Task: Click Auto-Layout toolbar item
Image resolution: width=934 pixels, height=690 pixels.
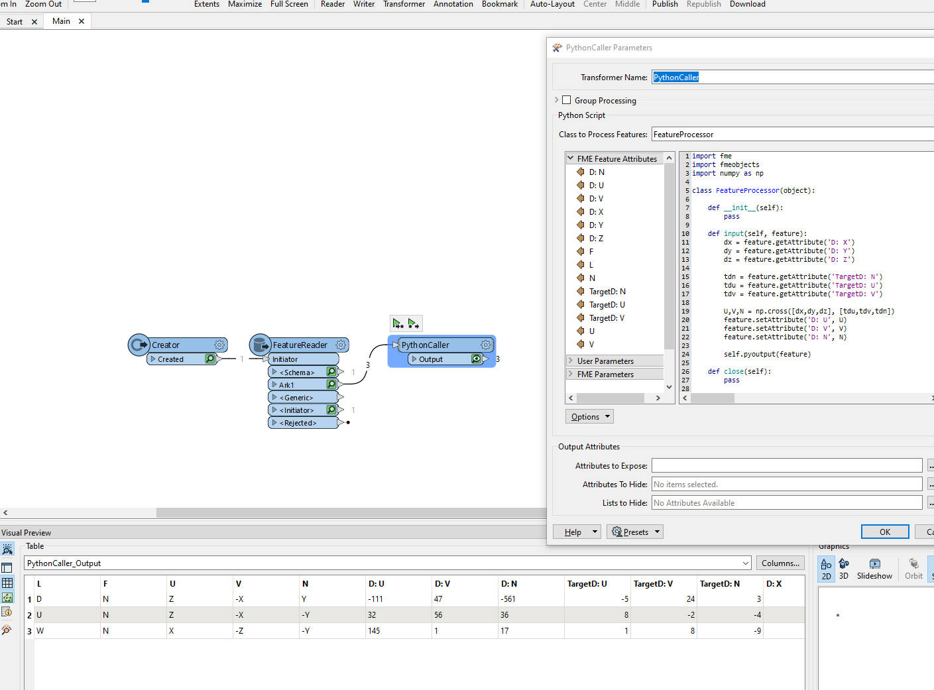Action: [x=552, y=4]
